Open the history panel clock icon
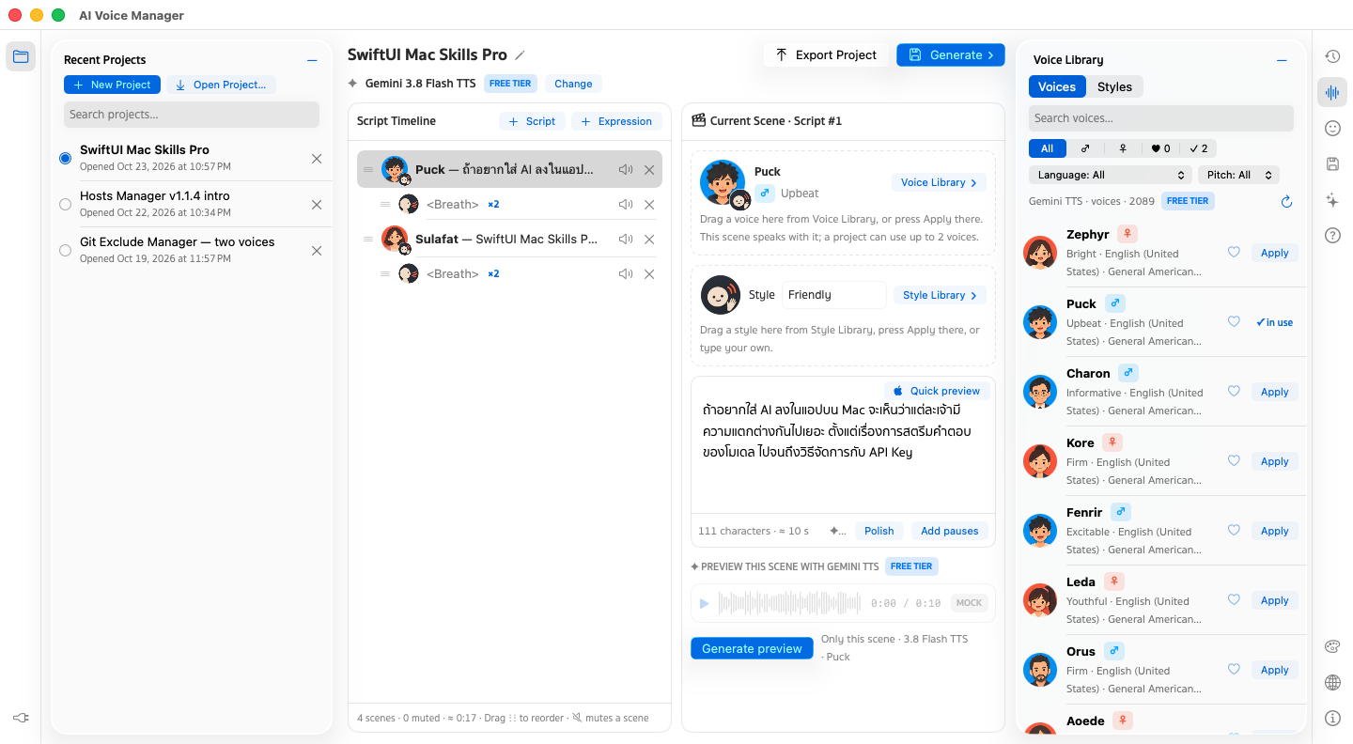The image size is (1353, 744). pos(1332,56)
